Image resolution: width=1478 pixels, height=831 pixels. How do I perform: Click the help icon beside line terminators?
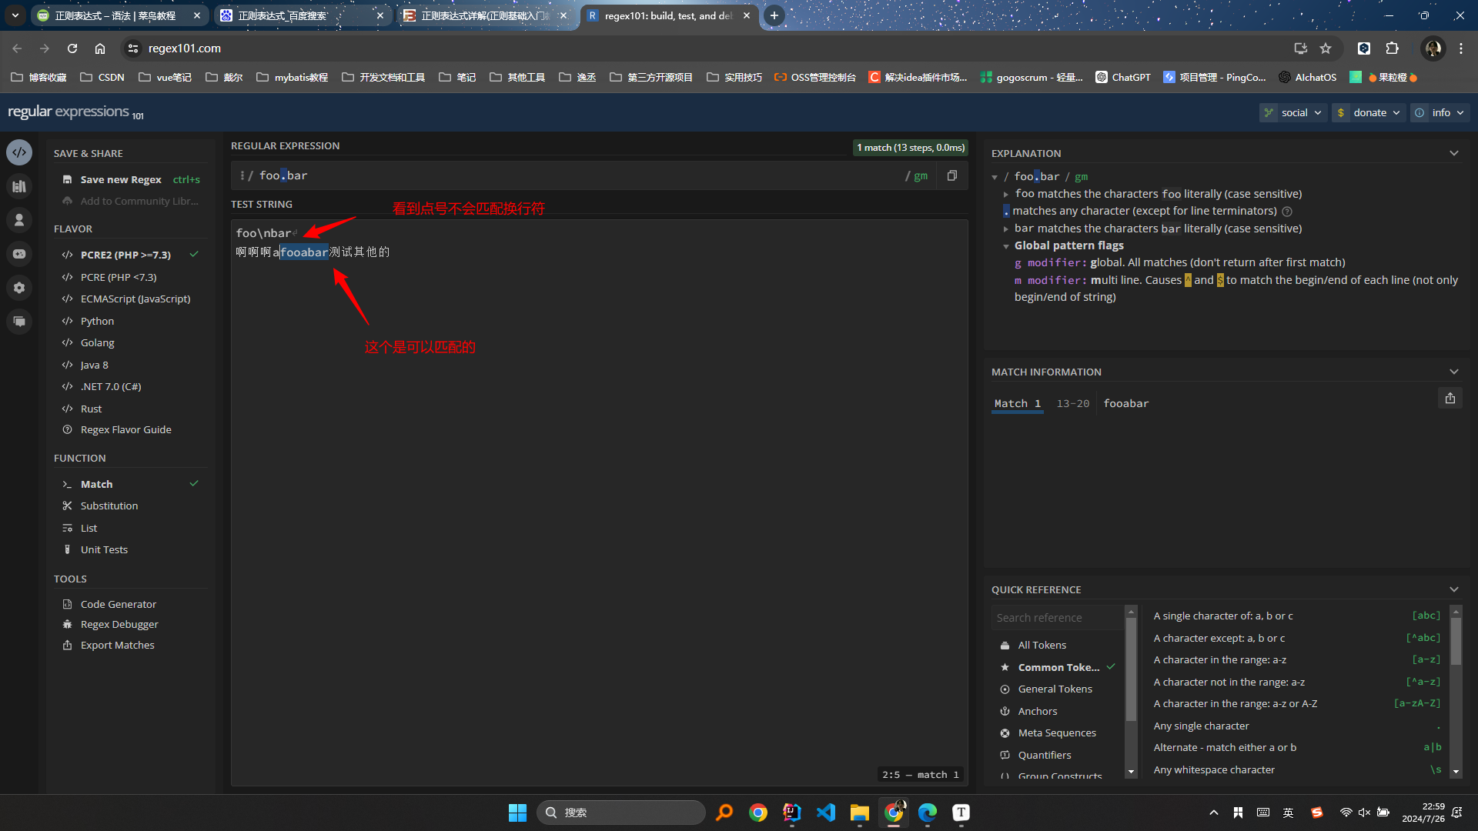pyautogui.click(x=1287, y=212)
